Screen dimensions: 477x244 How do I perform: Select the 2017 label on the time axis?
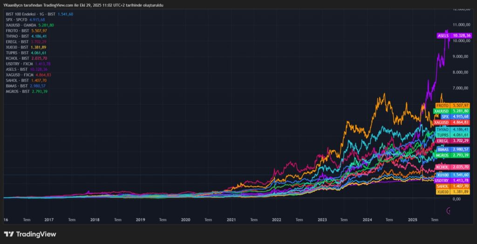[x=49, y=219]
